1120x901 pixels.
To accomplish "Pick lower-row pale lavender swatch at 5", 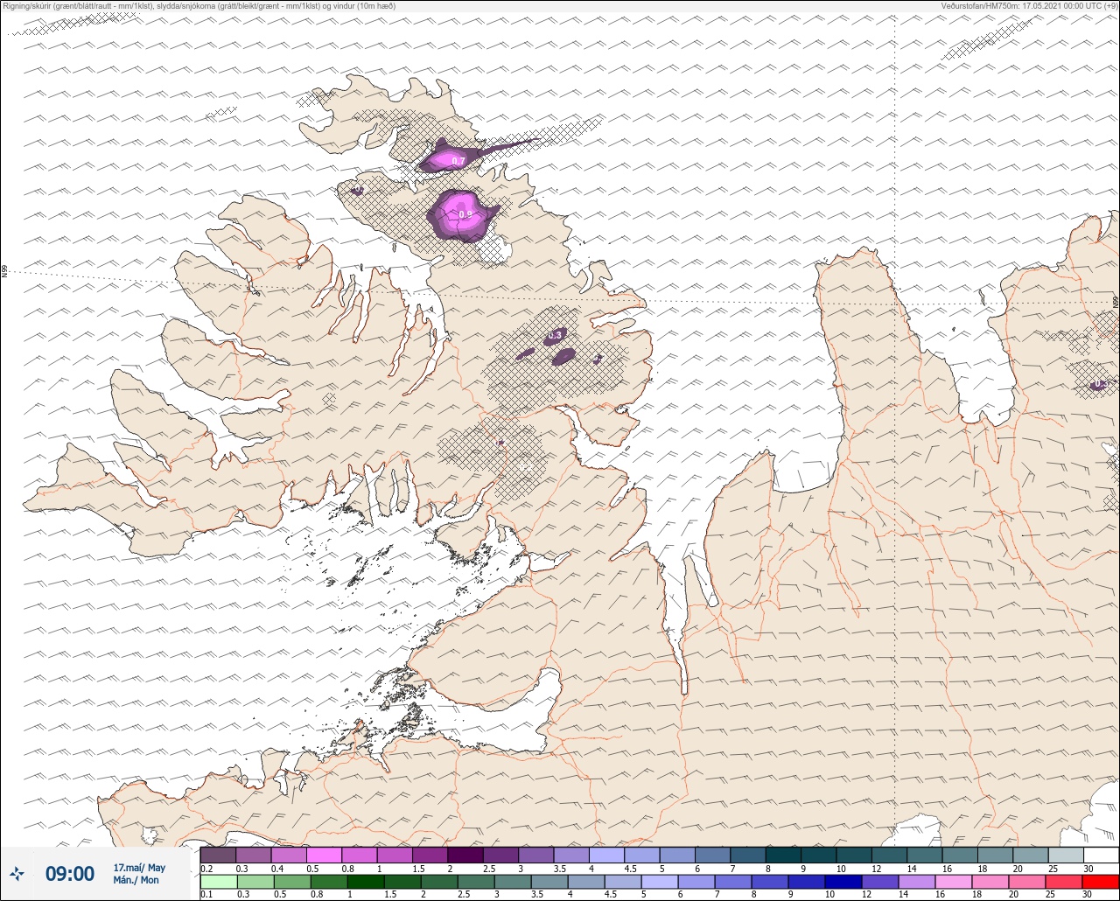I will [x=660, y=882].
